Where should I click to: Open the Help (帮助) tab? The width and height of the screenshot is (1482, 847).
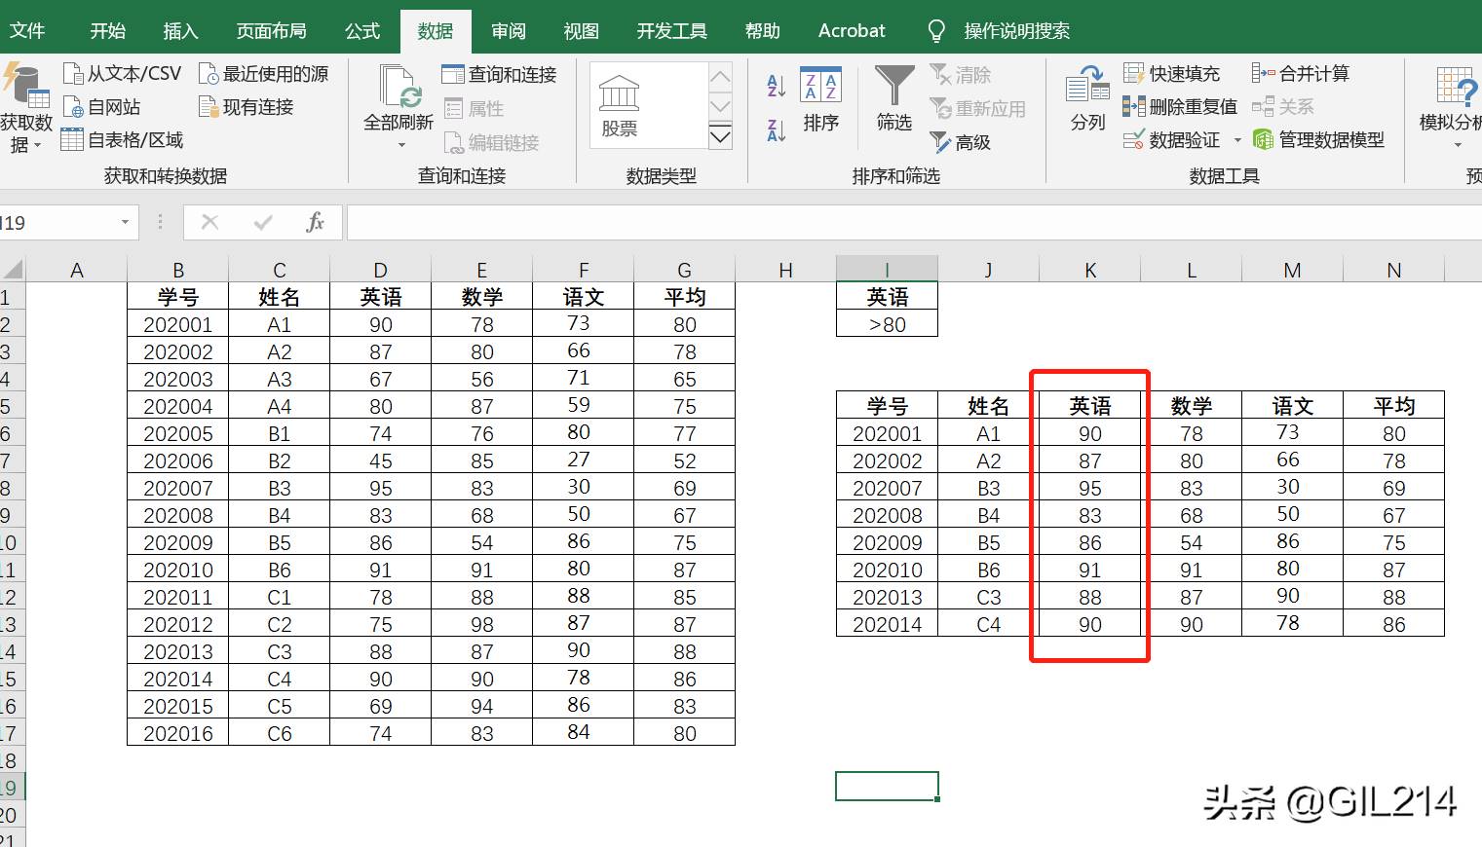tap(762, 31)
